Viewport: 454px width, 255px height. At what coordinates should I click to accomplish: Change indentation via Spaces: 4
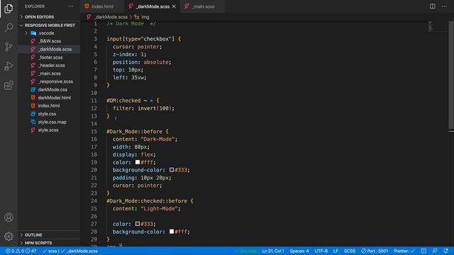pyautogui.click(x=299, y=251)
